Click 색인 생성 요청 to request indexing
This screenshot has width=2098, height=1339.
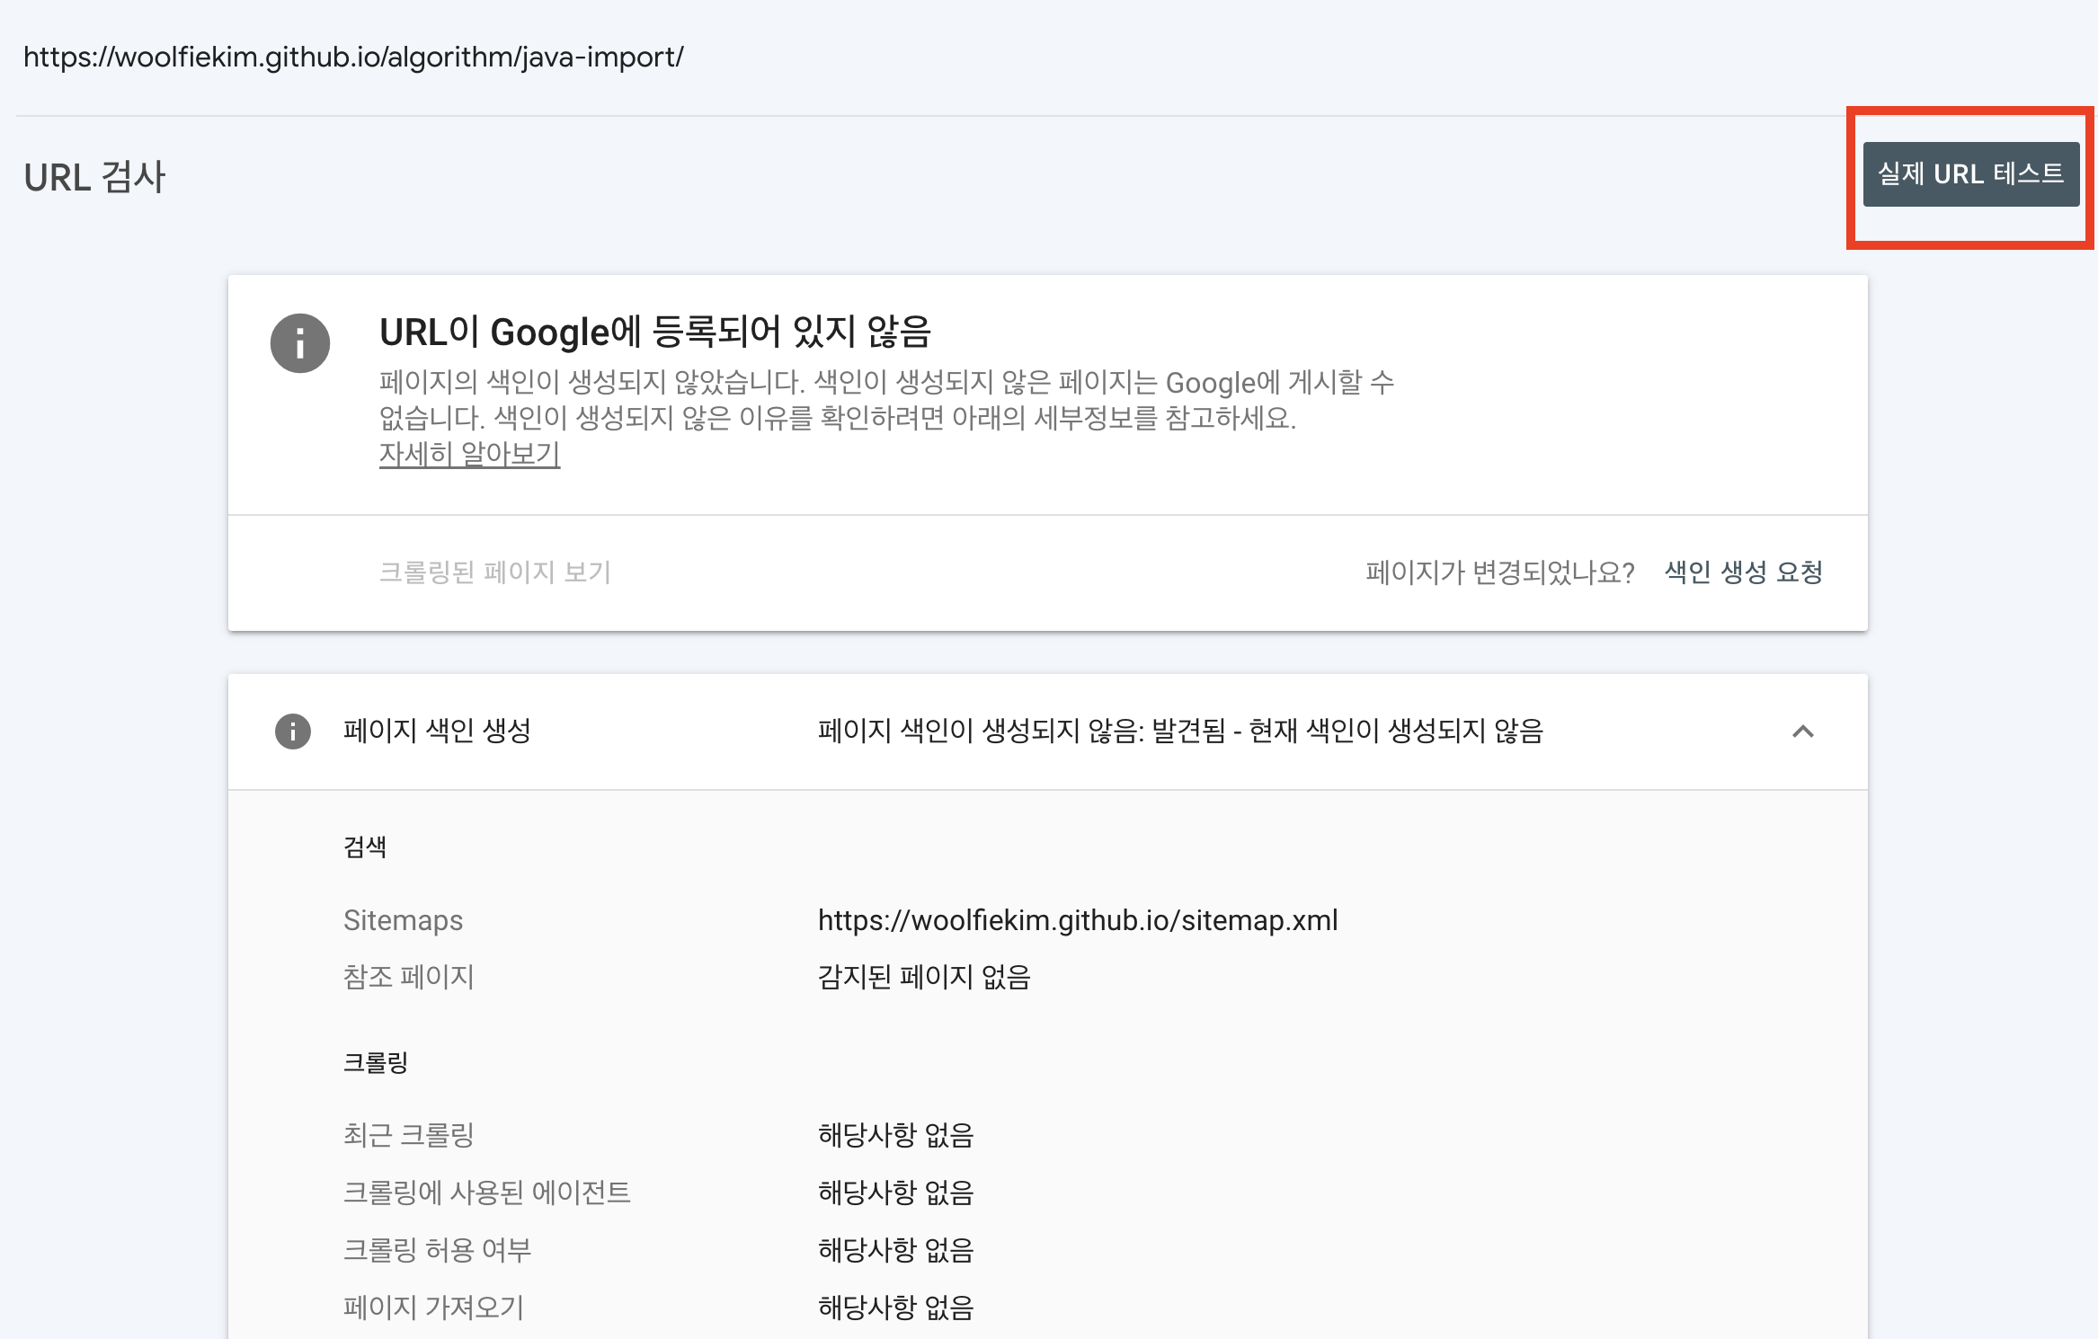pyautogui.click(x=1743, y=572)
